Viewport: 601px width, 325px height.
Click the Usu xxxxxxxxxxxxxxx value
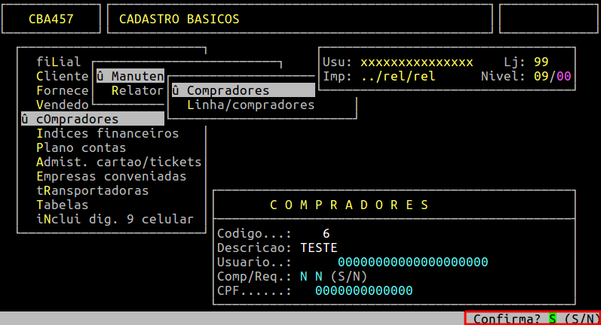click(417, 62)
